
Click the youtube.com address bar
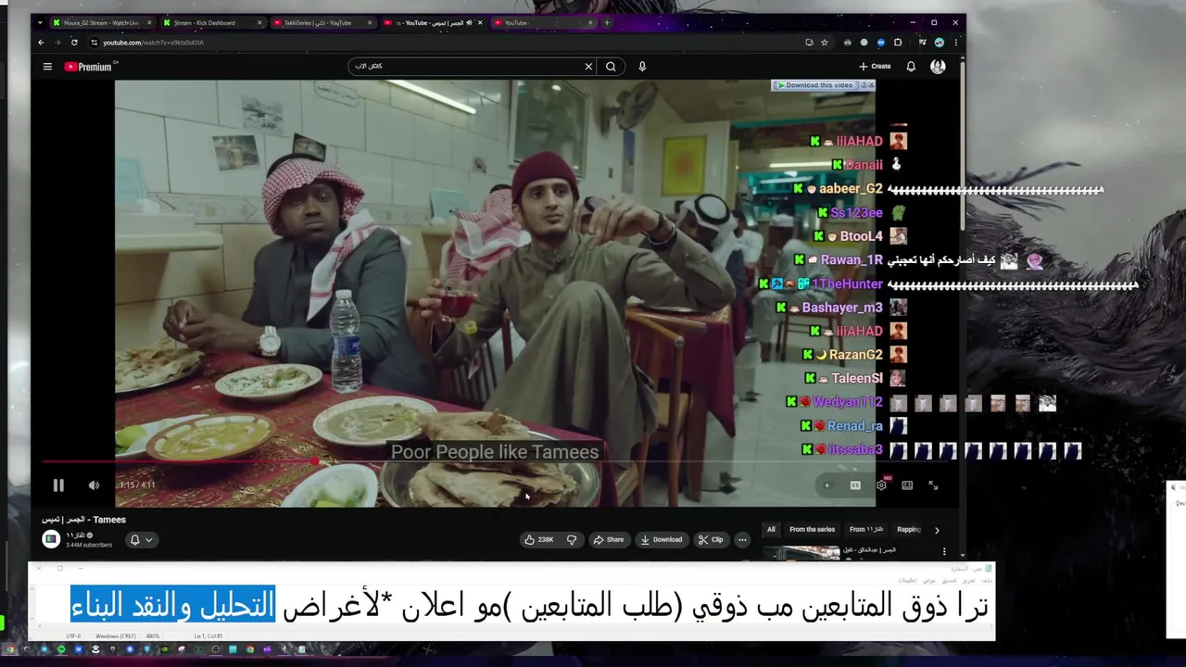click(445, 43)
